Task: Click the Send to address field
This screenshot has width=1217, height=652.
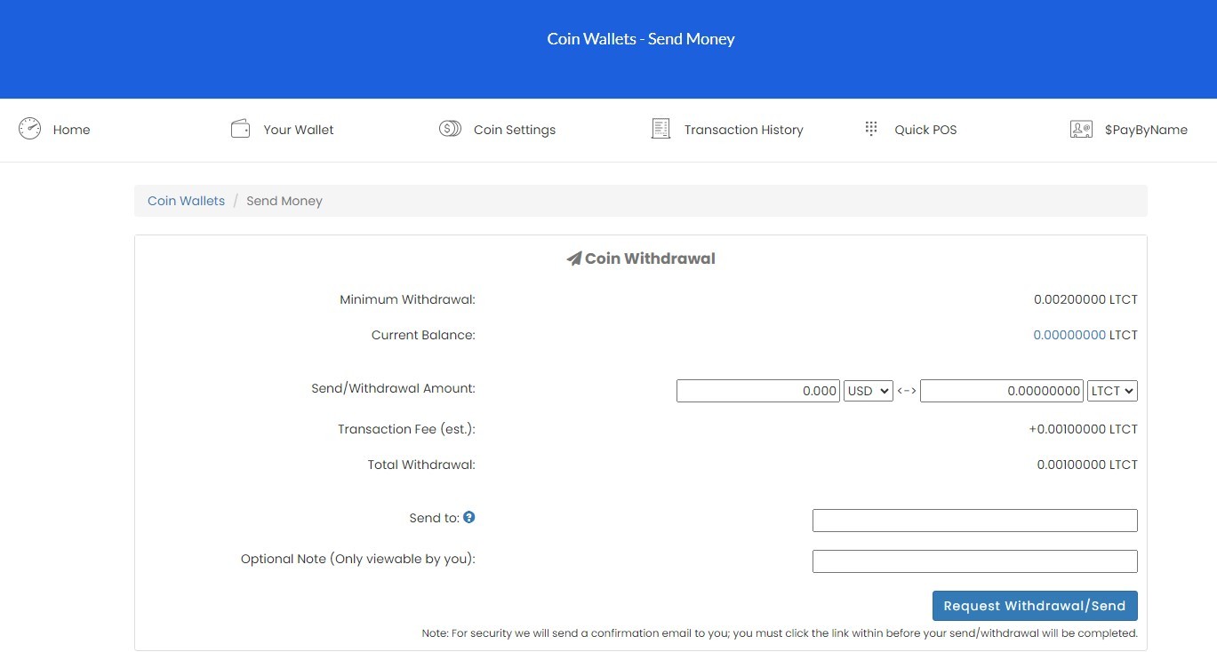Action: pyautogui.click(x=974, y=520)
